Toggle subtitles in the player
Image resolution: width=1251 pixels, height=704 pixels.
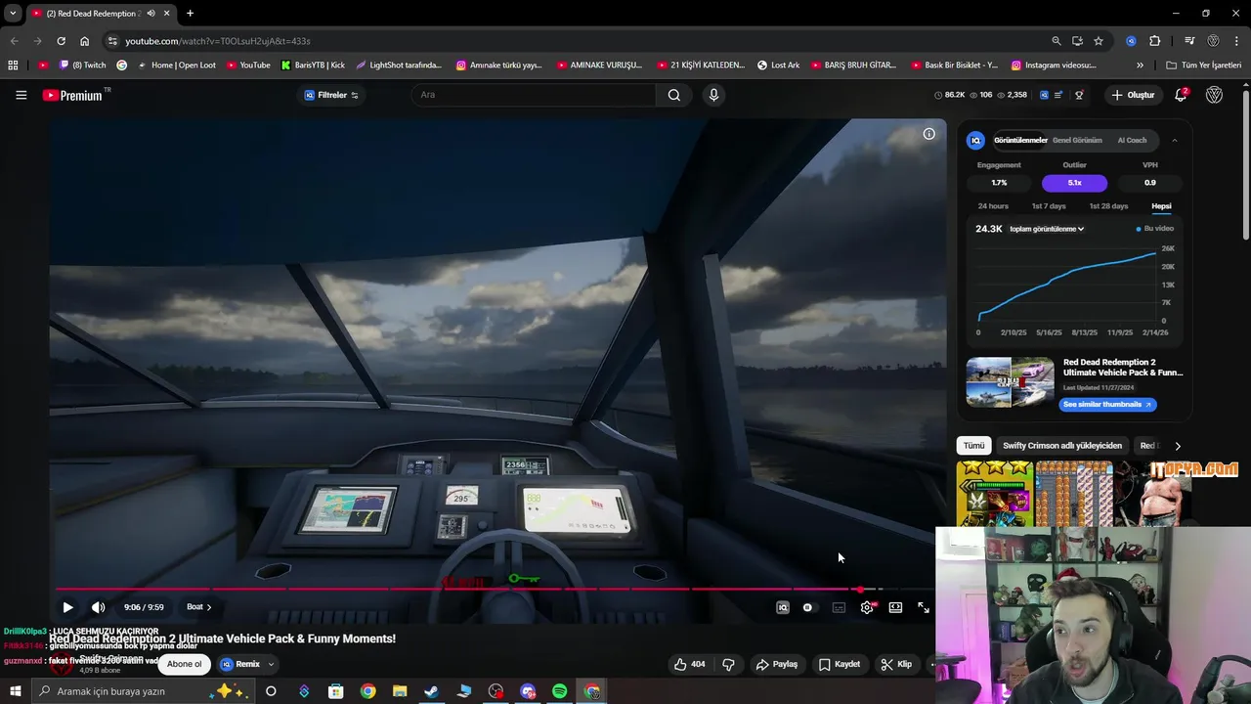839,607
